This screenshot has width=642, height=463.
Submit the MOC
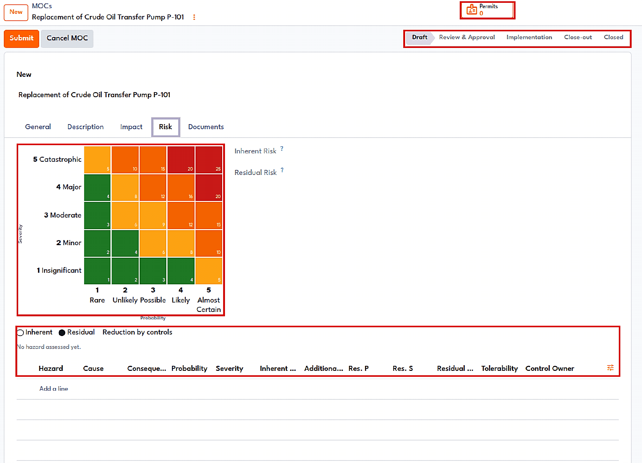tap(21, 38)
